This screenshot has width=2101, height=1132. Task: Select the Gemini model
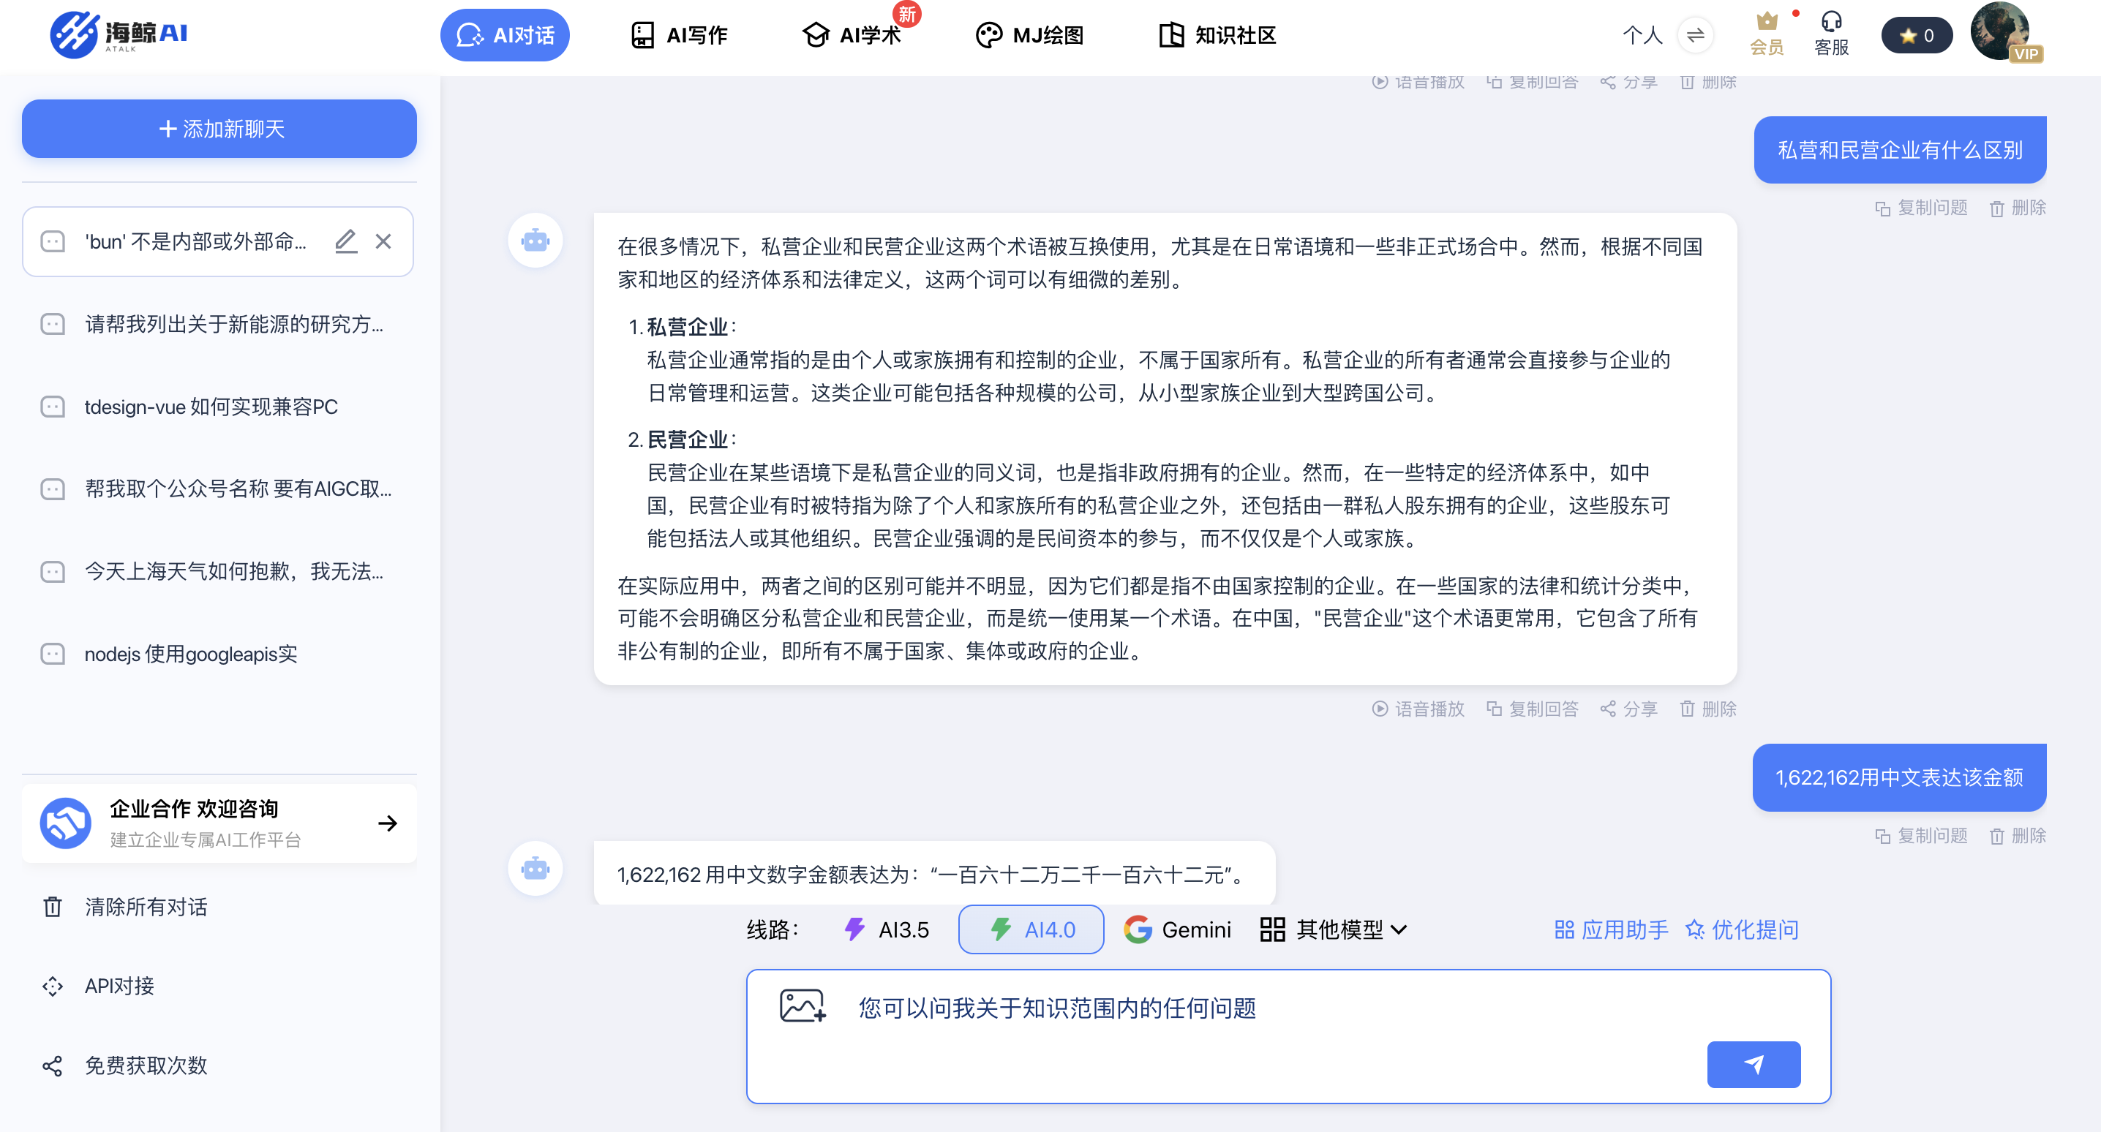coord(1177,929)
